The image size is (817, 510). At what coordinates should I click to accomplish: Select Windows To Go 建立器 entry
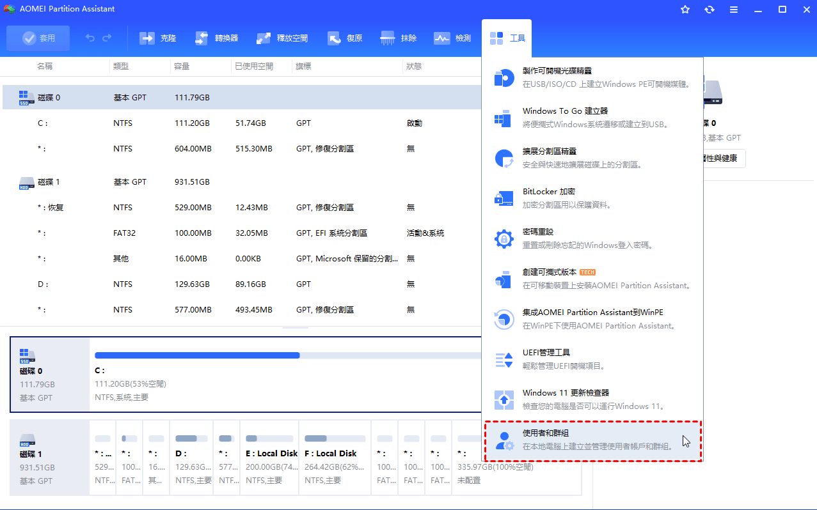click(593, 118)
